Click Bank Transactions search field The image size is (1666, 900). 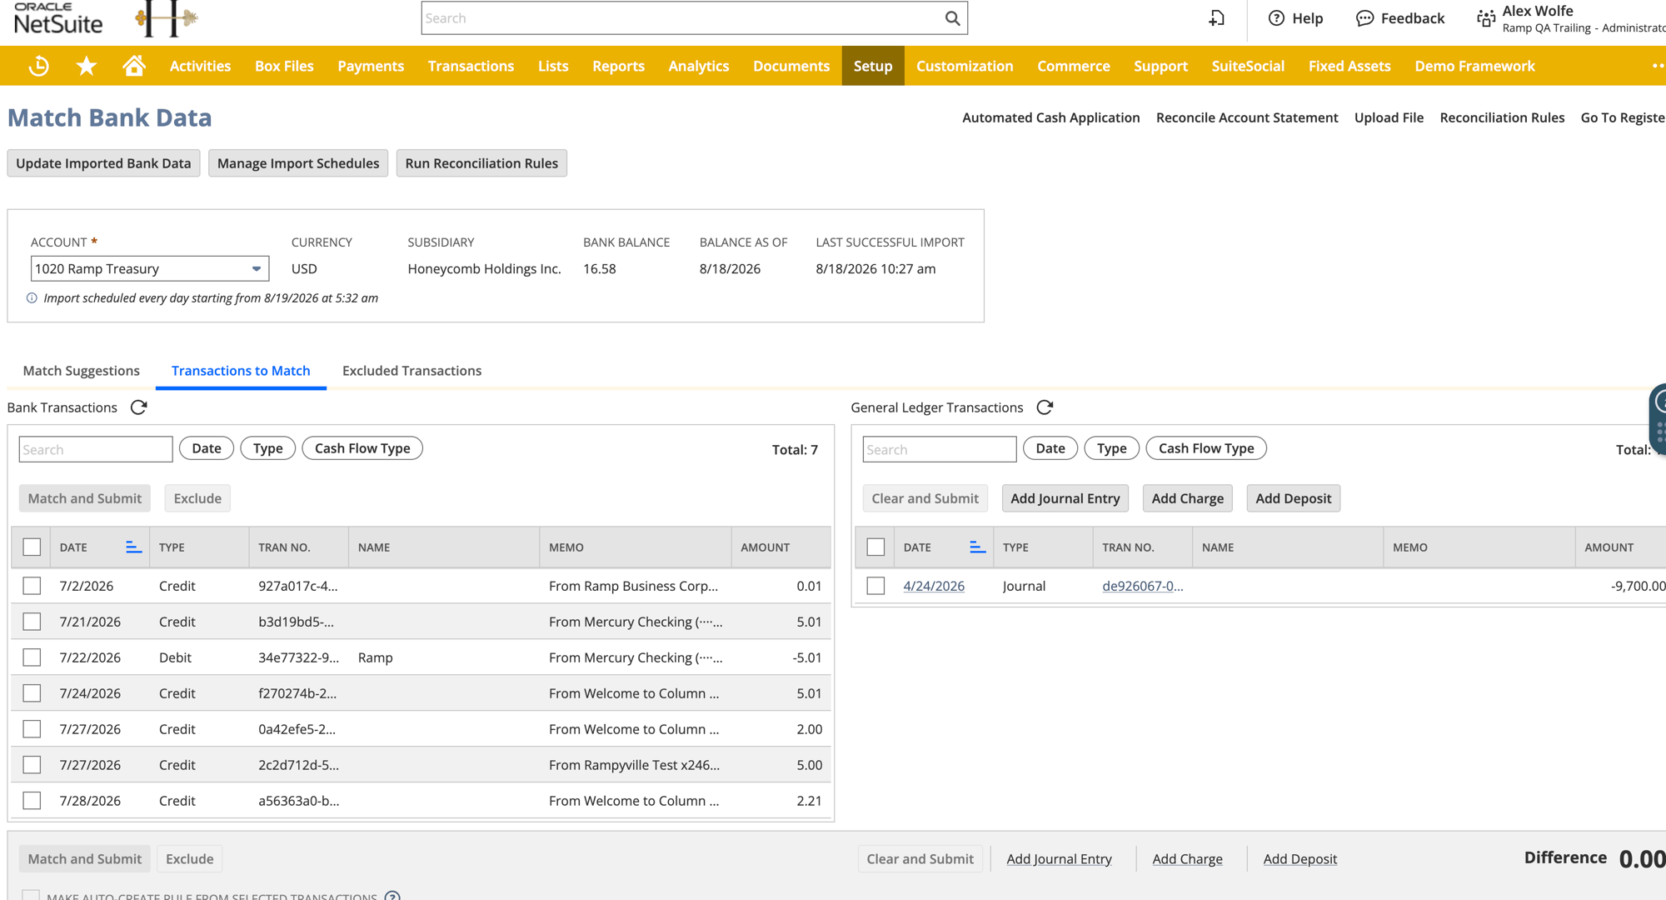click(96, 449)
